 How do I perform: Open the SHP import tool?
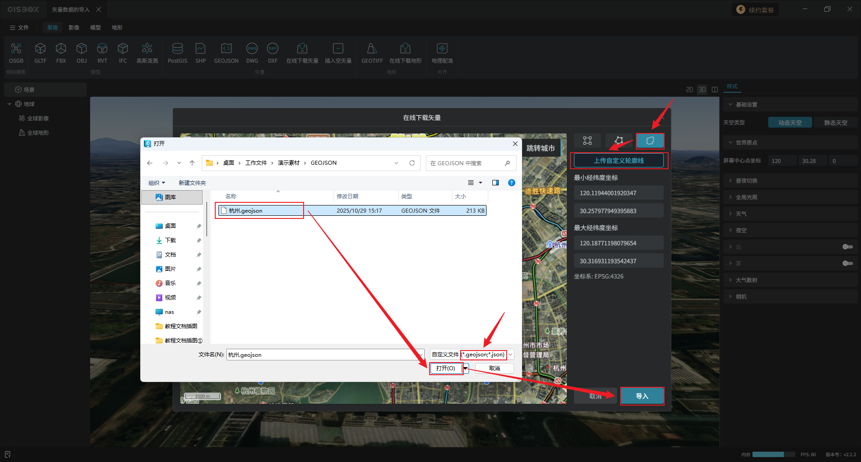(x=200, y=53)
